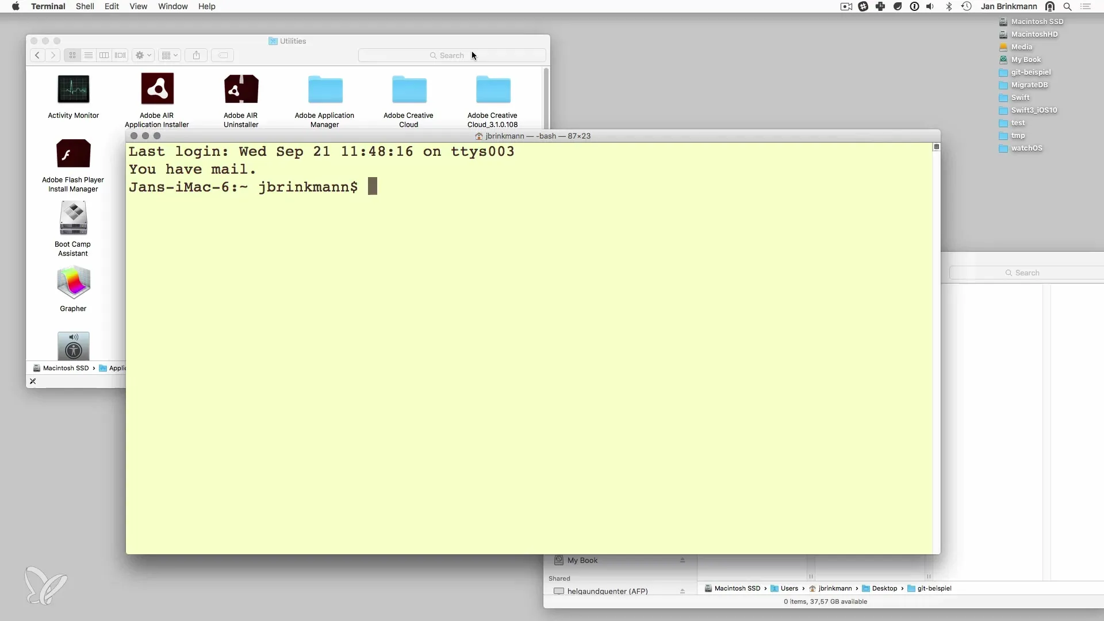Go forward in the Utilities Finder window

tap(52, 55)
